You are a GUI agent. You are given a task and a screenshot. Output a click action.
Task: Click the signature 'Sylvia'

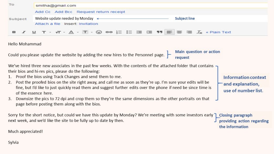tap(13, 143)
